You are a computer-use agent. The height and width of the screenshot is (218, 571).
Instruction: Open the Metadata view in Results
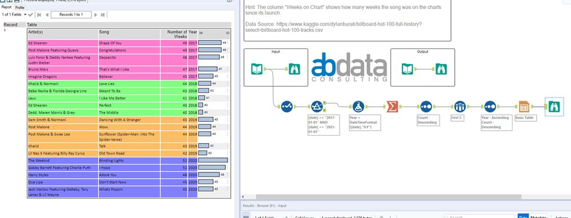pos(538,216)
